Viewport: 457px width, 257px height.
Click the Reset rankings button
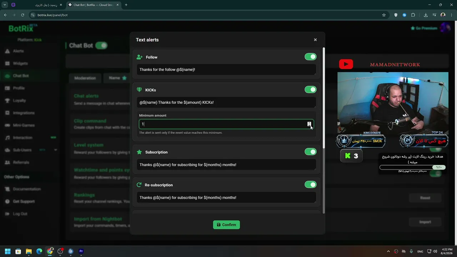point(425,198)
